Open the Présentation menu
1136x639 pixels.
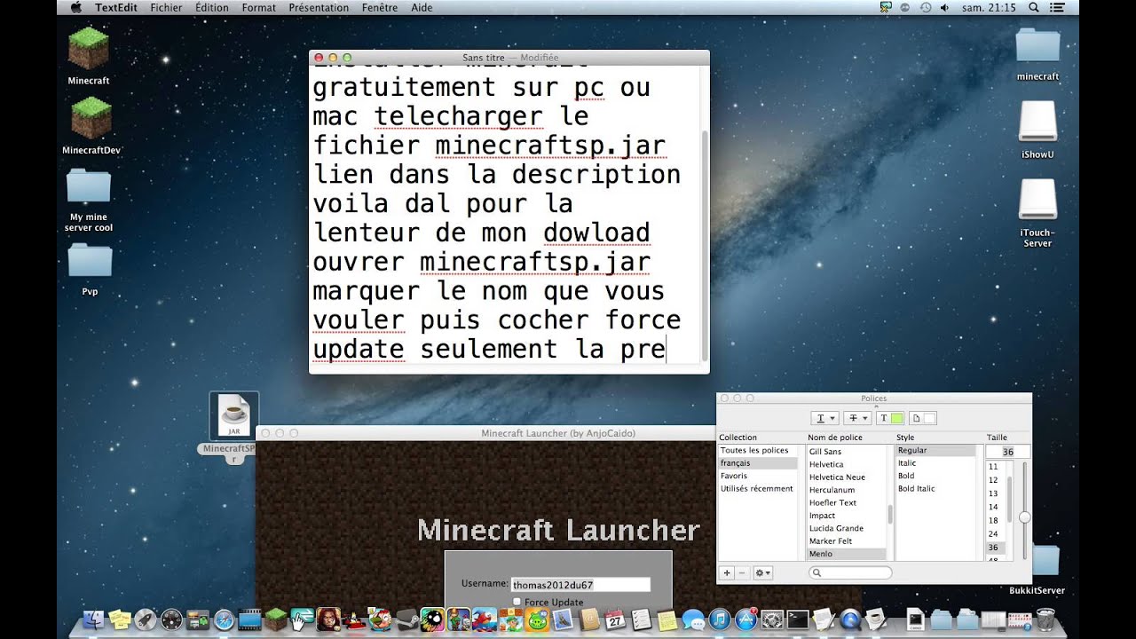(x=319, y=7)
